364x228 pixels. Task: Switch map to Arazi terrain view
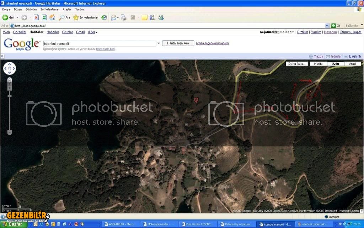pos(352,64)
